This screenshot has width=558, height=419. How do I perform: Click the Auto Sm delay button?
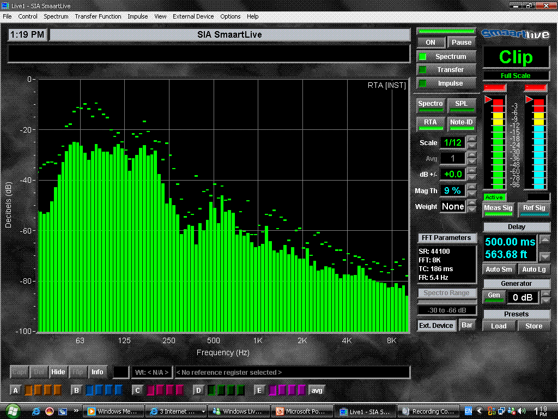tap(499, 270)
